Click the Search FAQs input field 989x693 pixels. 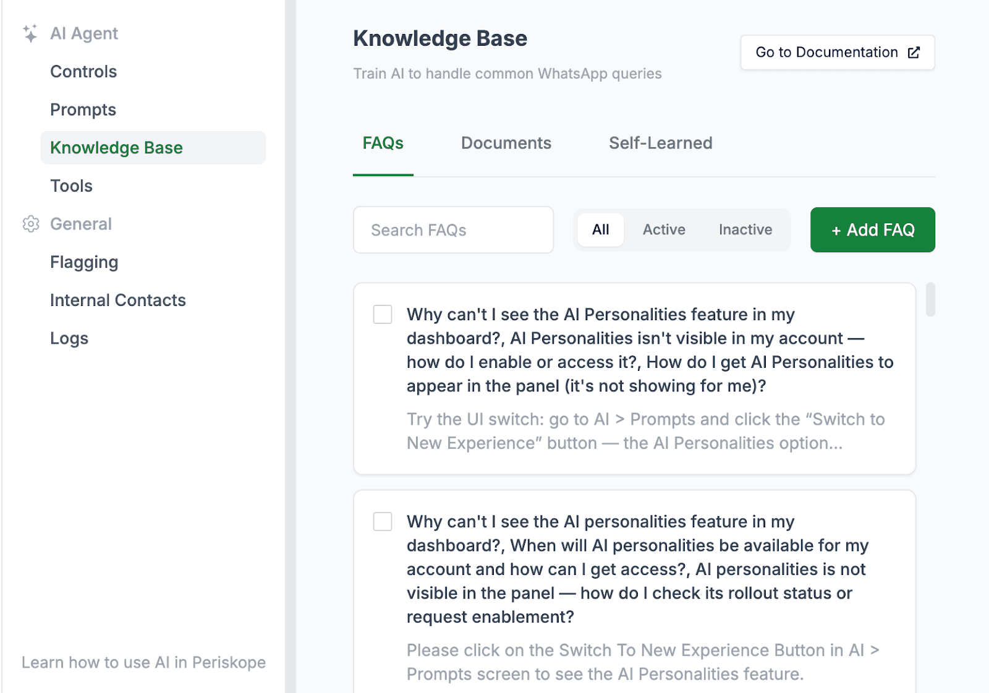(453, 229)
